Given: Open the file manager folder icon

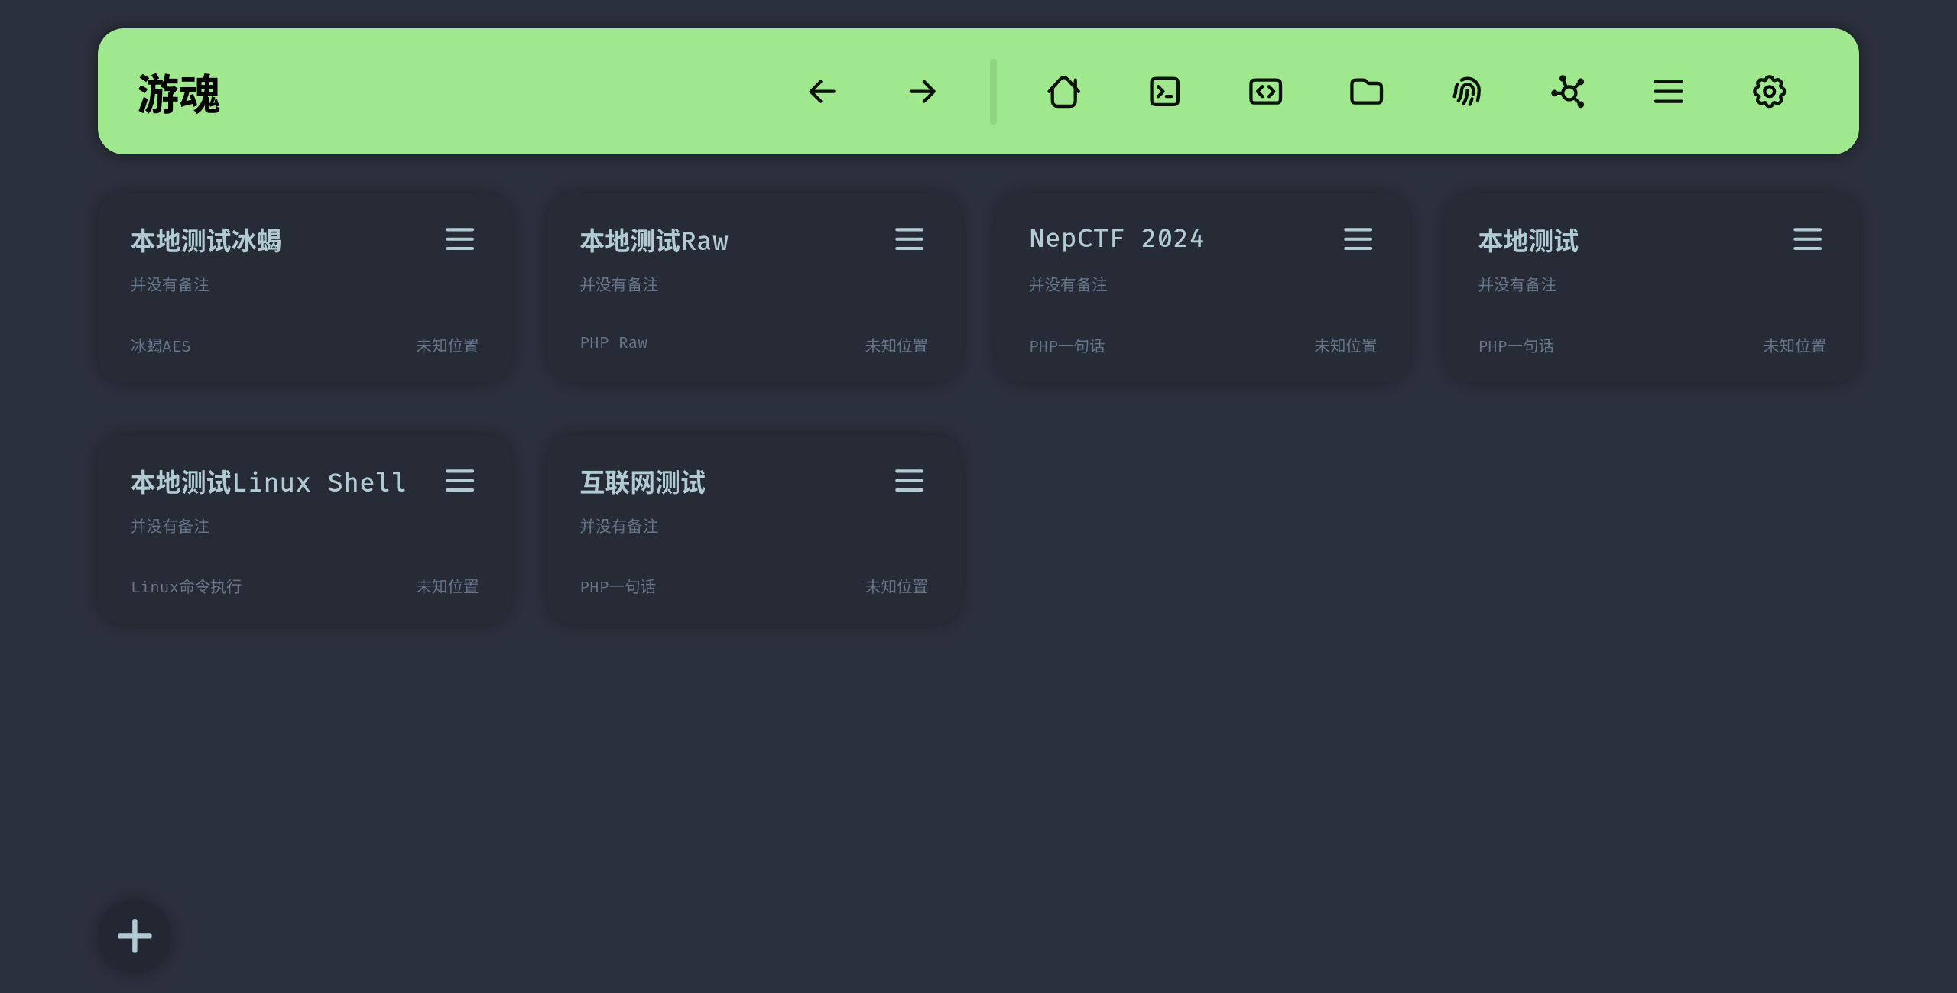Looking at the screenshot, I should (1366, 92).
